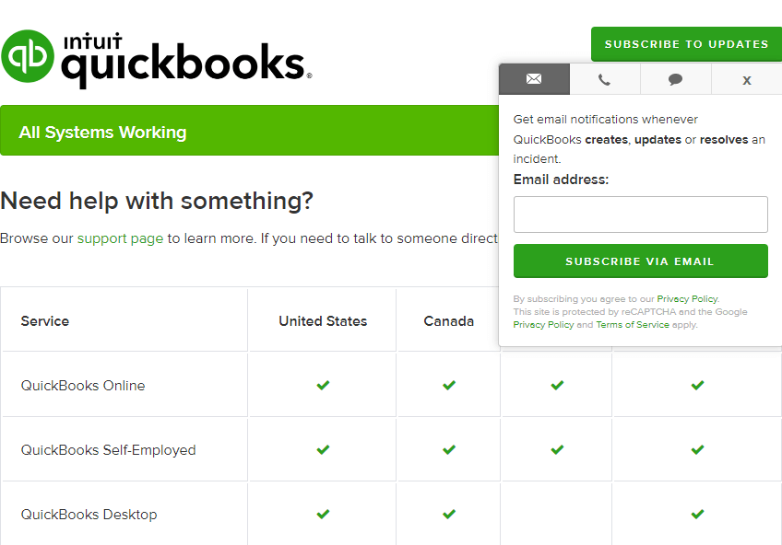This screenshot has width=782, height=545.
Task: Click QuickBooks Self-Employed Canada checkmark
Action: (x=449, y=450)
